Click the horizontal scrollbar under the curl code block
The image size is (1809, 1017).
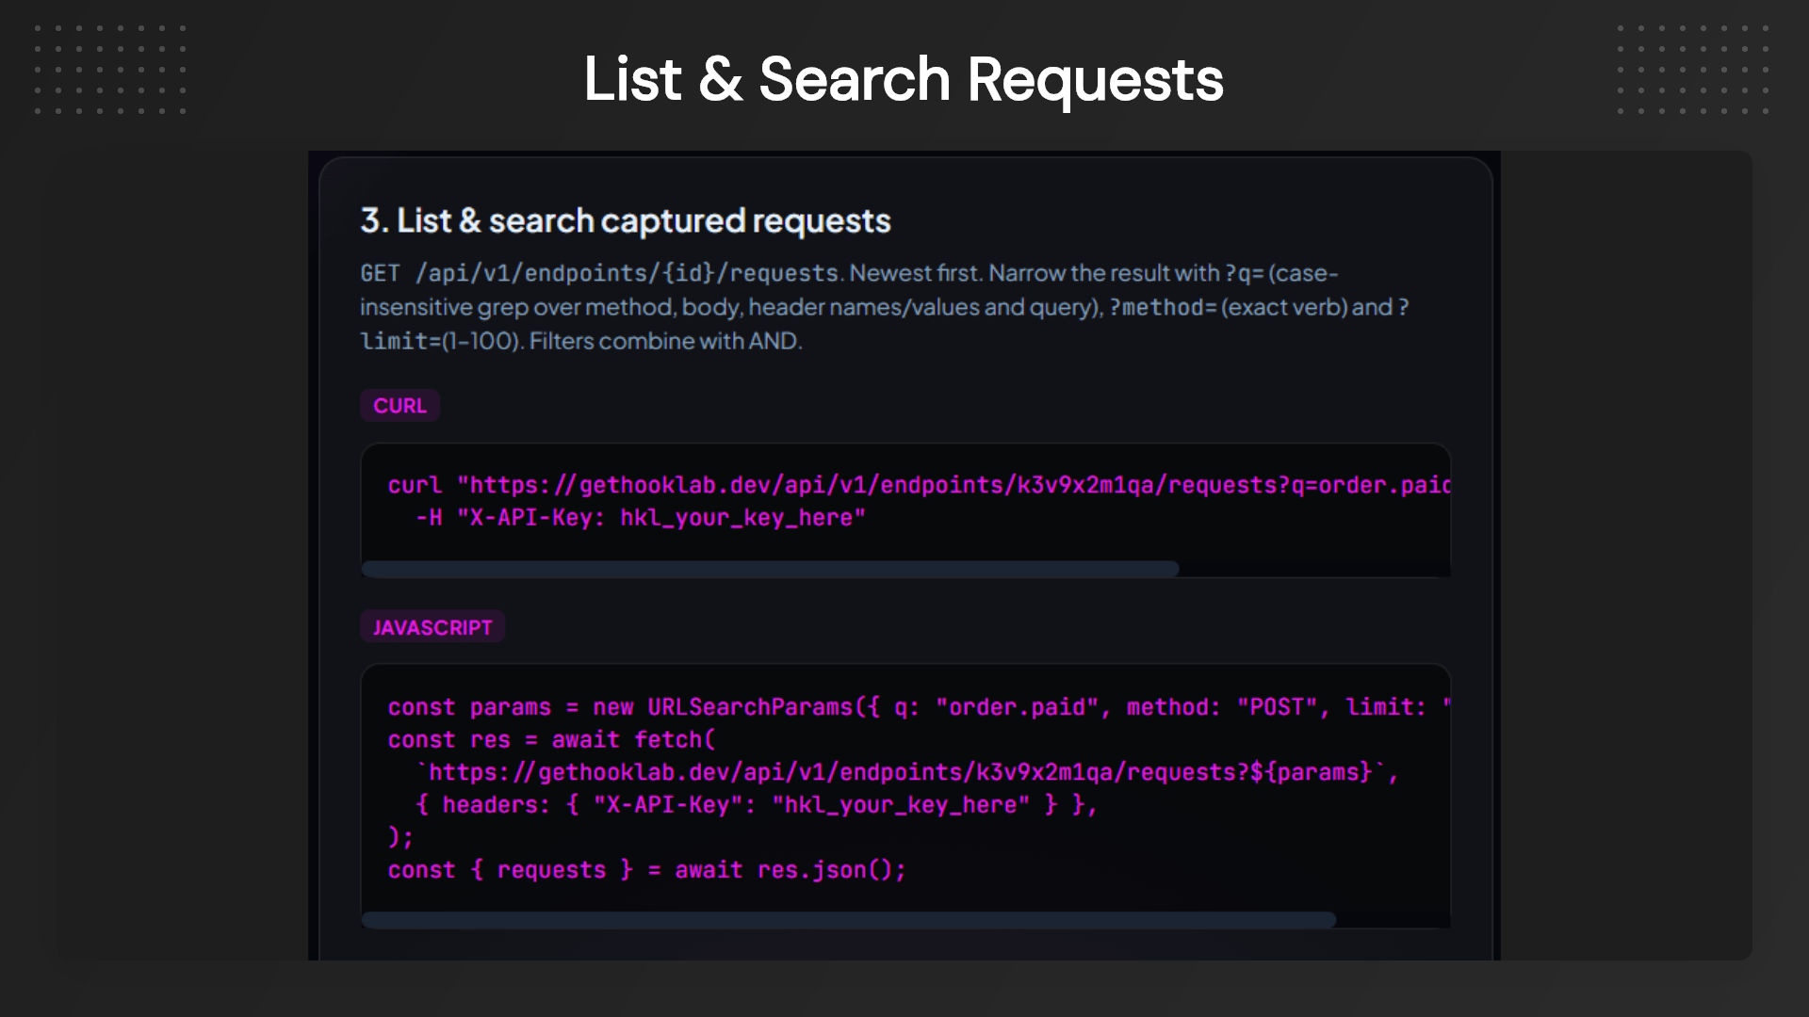pyautogui.click(x=770, y=569)
